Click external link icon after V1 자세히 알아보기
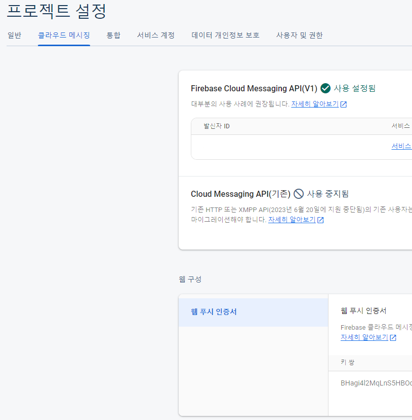Image resolution: width=412 pixels, height=420 pixels. [x=344, y=104]
